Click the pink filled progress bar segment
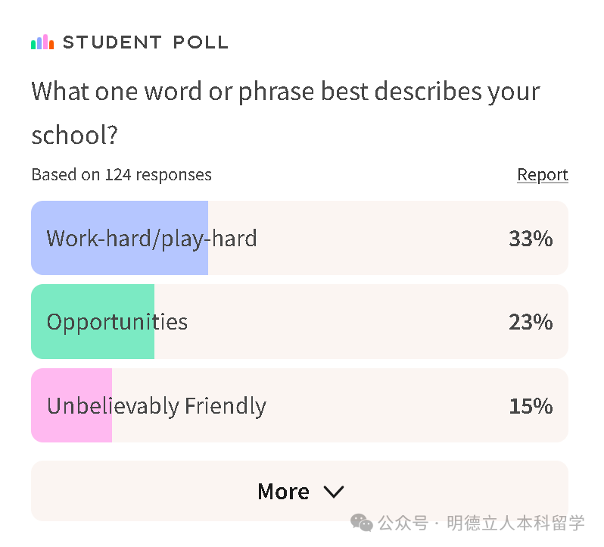 pos(72,405)
